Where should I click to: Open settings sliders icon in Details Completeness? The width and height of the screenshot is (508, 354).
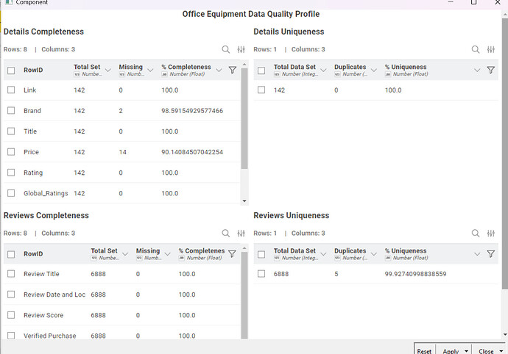pos(241,49)
